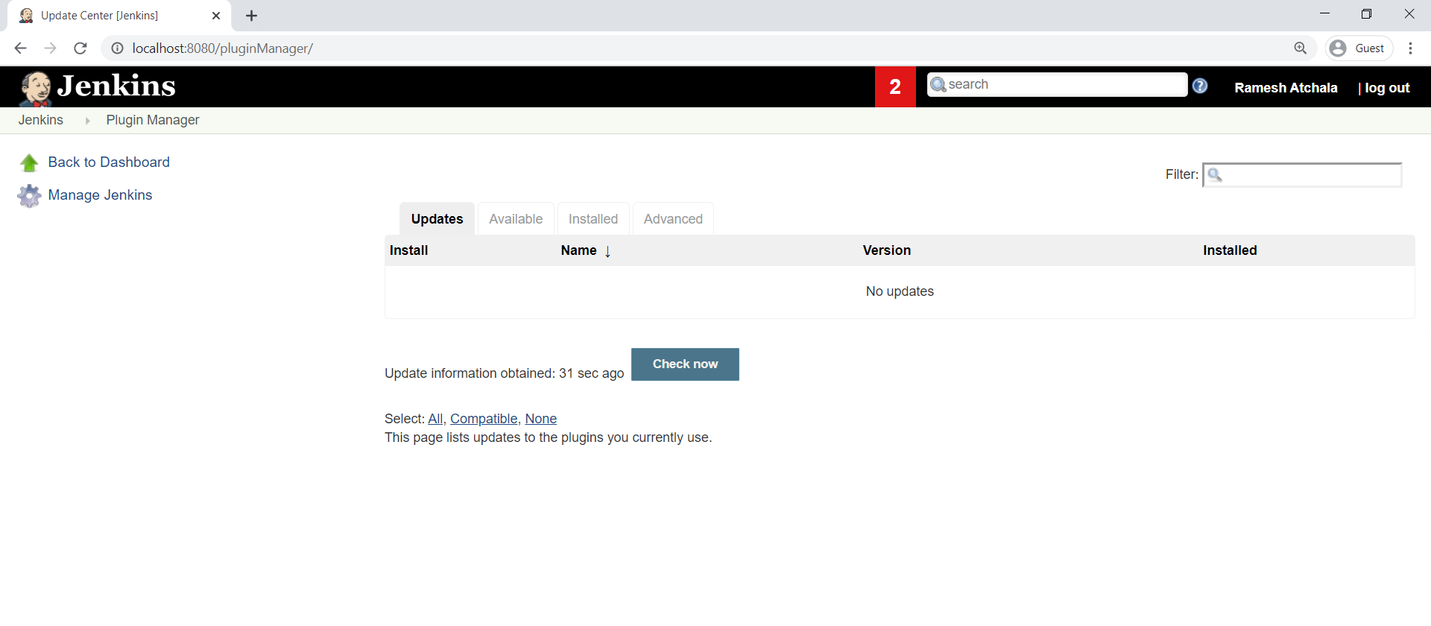Click the Select Compatible link
1431x626 pixels.
tap(484, 419)
